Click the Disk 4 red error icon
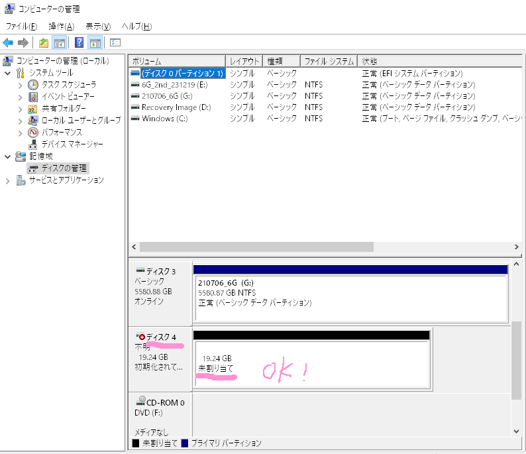The height and width of the screenshot is (454, 526). pos(140,336)
